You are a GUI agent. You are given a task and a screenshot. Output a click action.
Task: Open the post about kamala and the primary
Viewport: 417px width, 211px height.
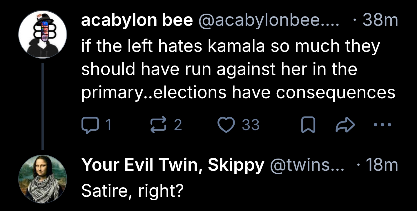[238, 70]
